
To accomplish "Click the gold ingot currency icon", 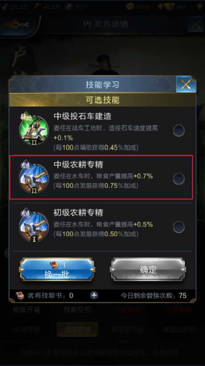I will pyautogui.click(x=170, y=6).
